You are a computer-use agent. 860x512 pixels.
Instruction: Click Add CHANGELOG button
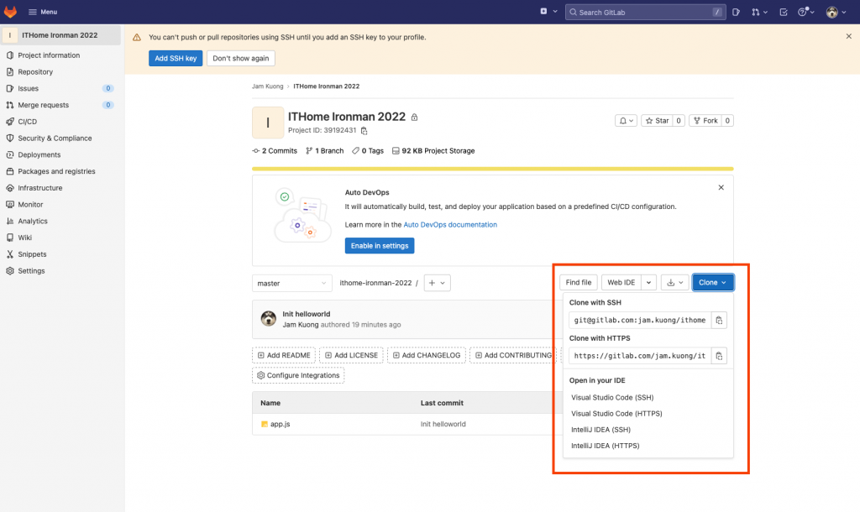click(x=427, y=355)
